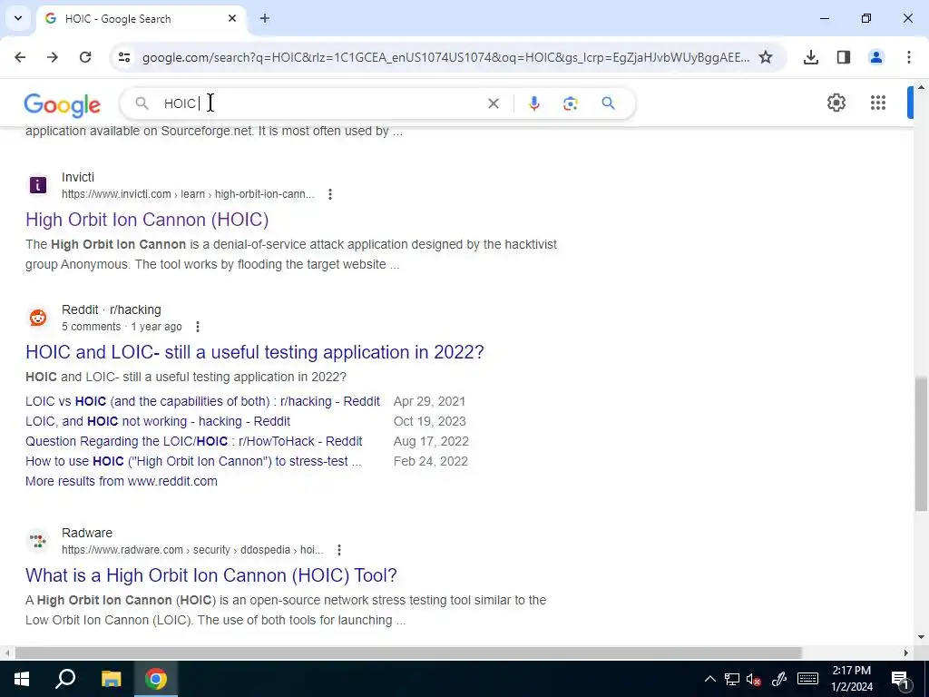929x697 pixels.
Task: Open network status tray icon
Action: tap(732, 679)
